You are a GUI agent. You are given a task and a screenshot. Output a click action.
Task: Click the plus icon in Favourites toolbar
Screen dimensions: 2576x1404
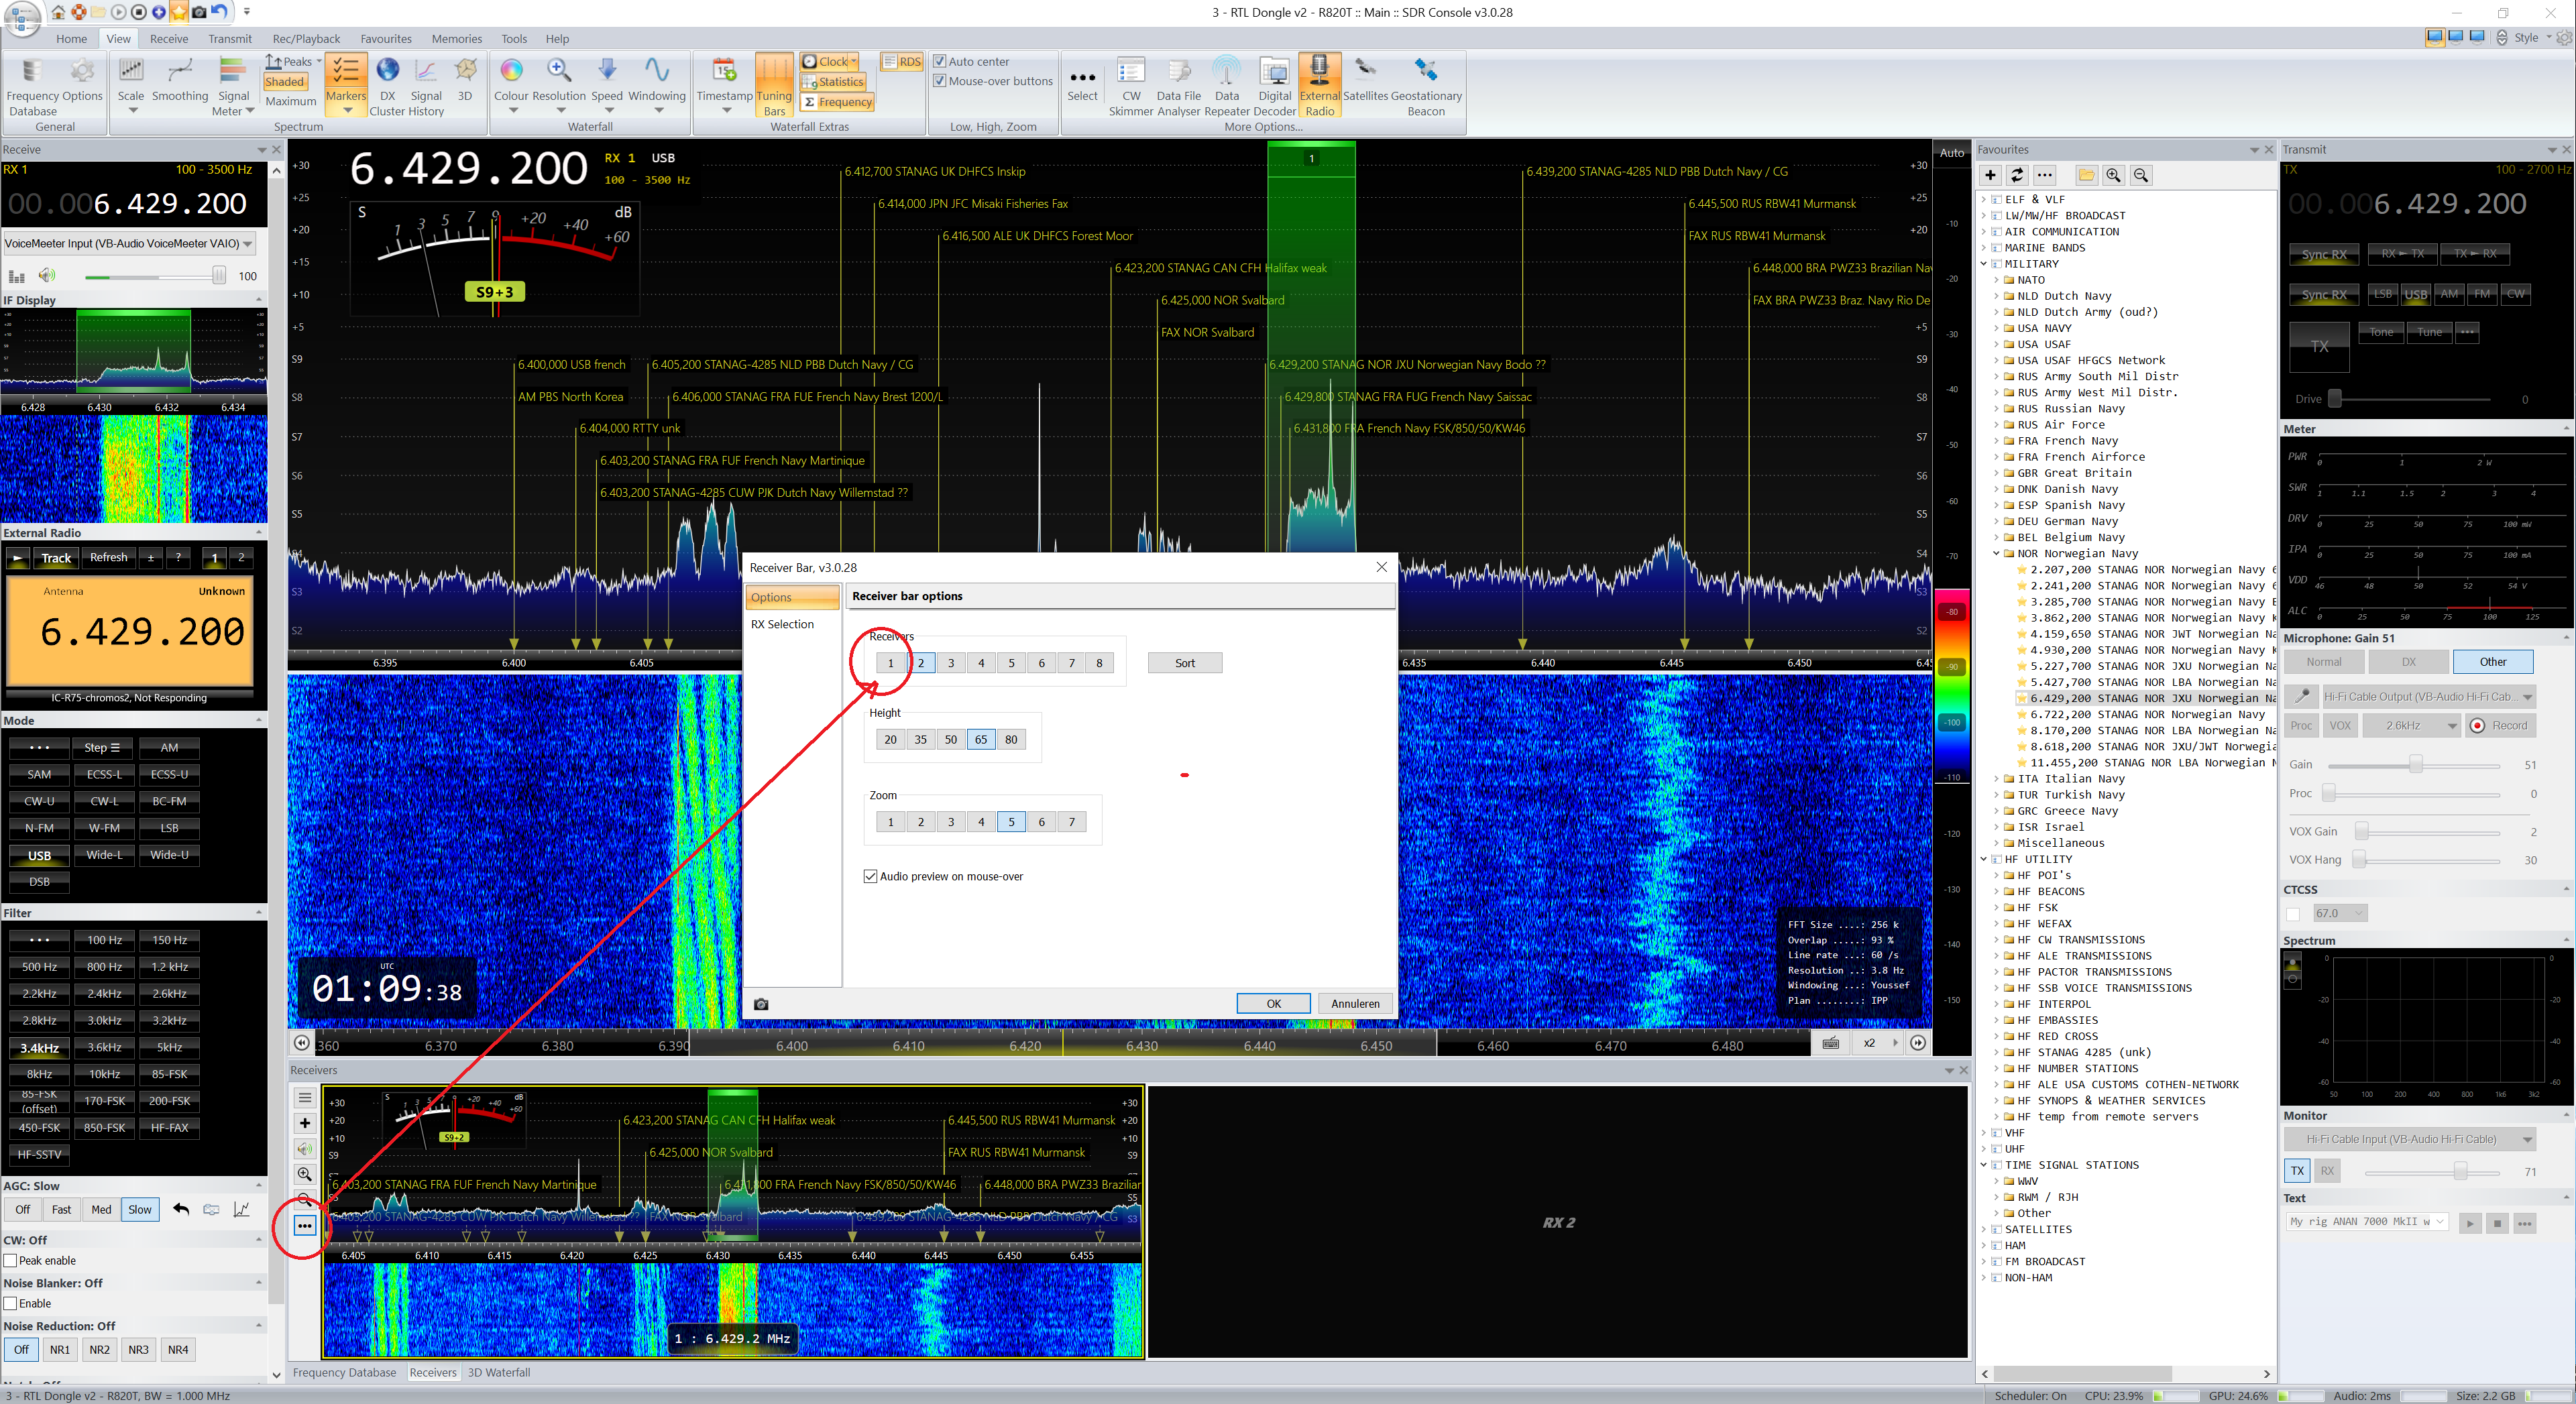(x=1990, y=175)
